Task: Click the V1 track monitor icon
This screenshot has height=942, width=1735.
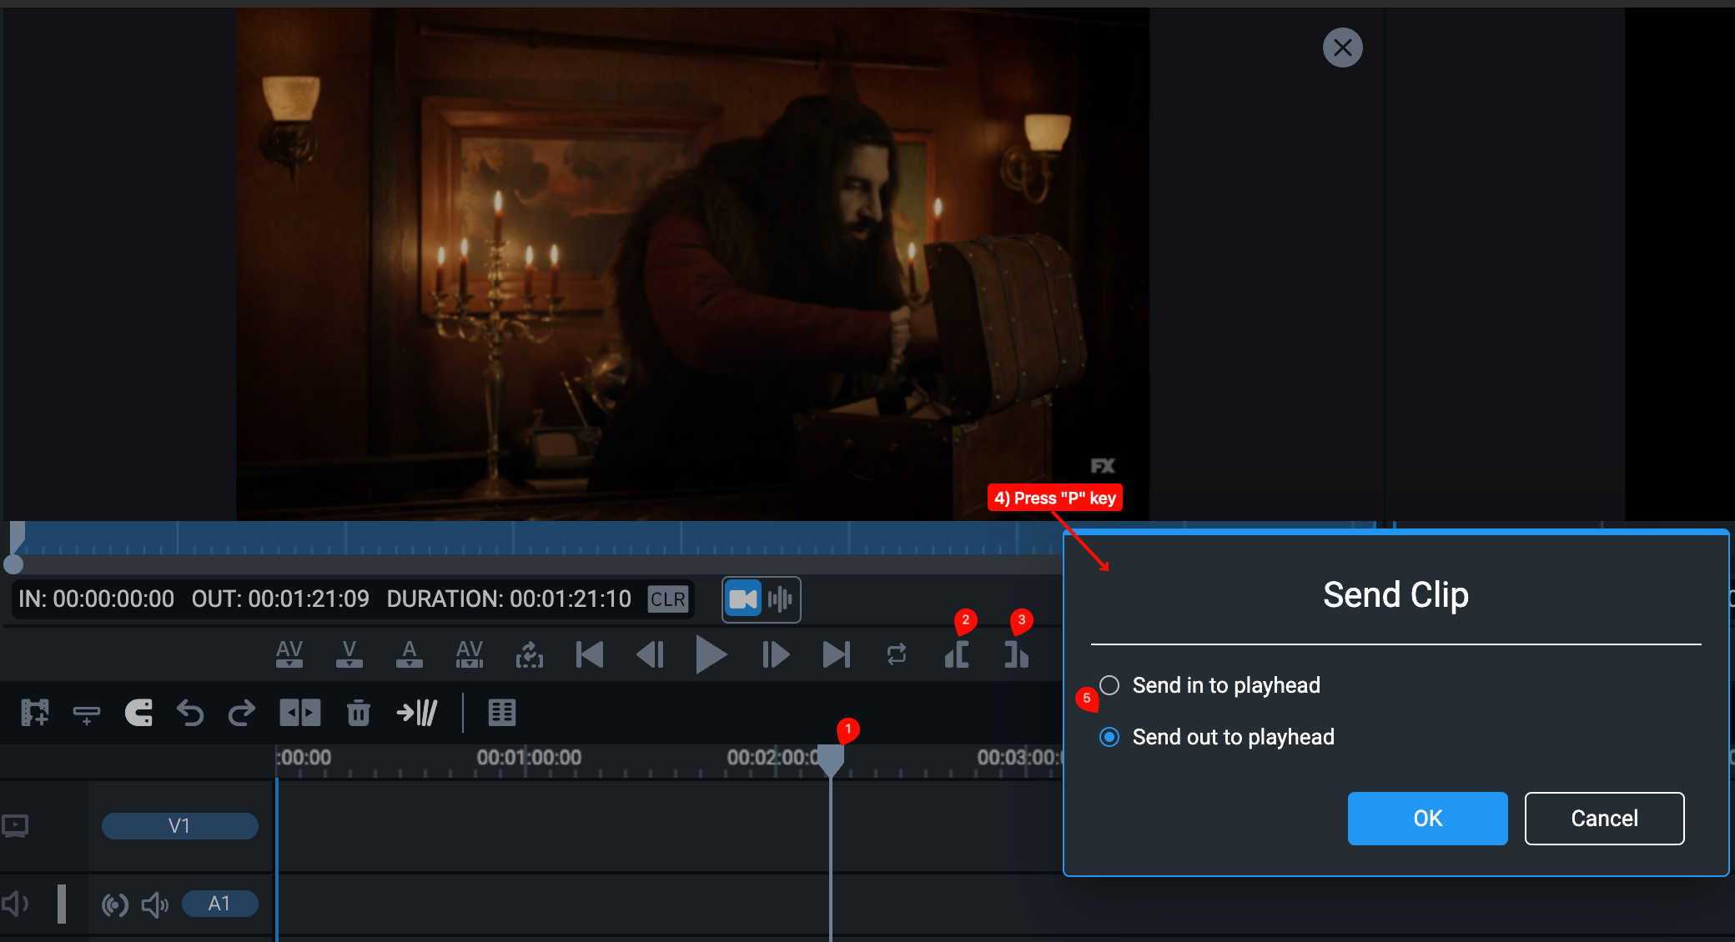Action: tap(15, 826)
